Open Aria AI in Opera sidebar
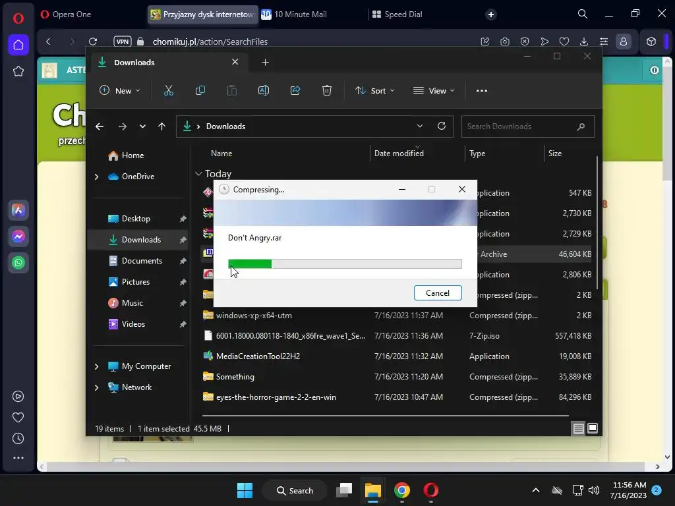Image resolution: width=675 pixels, height=506 pixels. click(x=18, y=210)
